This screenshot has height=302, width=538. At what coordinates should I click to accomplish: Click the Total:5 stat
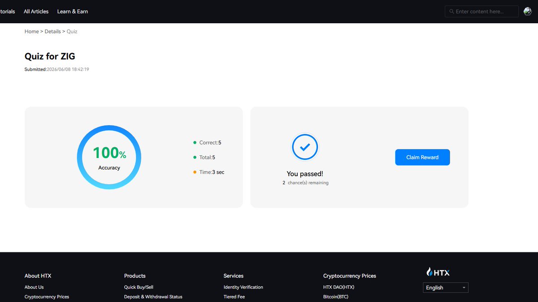point(204,157)
